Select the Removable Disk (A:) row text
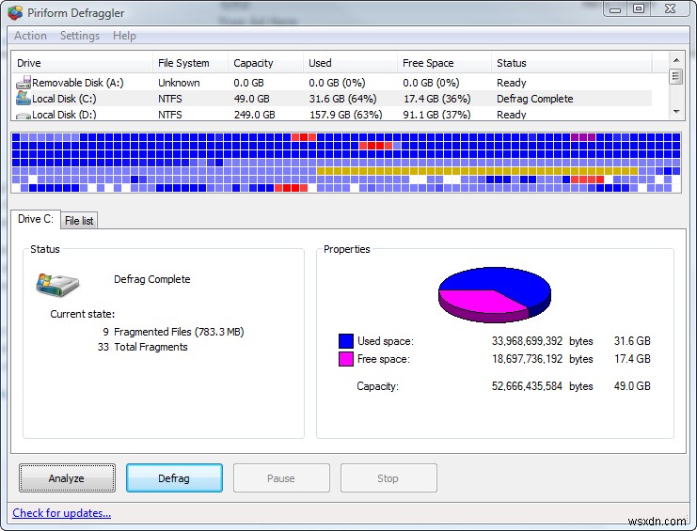The height and width of the screenshot is (531, 697). pyautogui.click(x=78, y=83)
